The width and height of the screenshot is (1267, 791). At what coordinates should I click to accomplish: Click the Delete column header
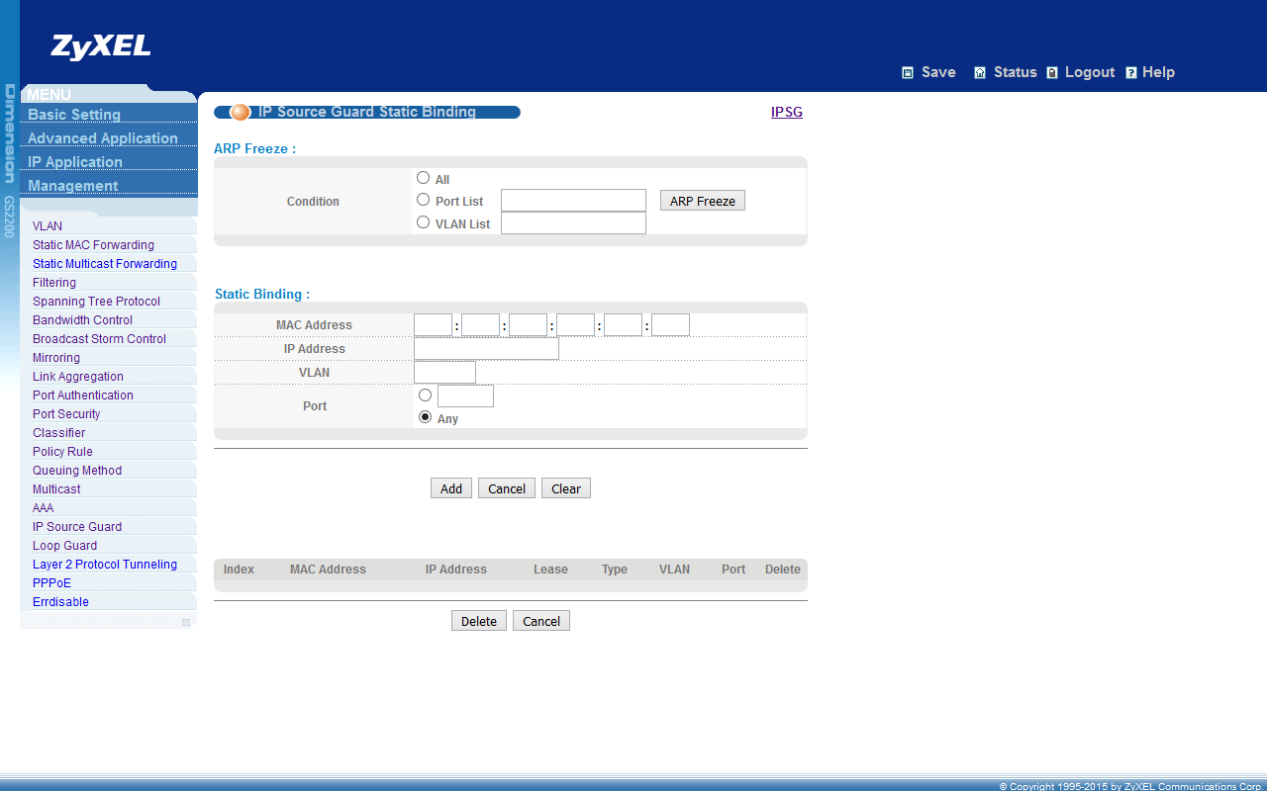(783, 570)
